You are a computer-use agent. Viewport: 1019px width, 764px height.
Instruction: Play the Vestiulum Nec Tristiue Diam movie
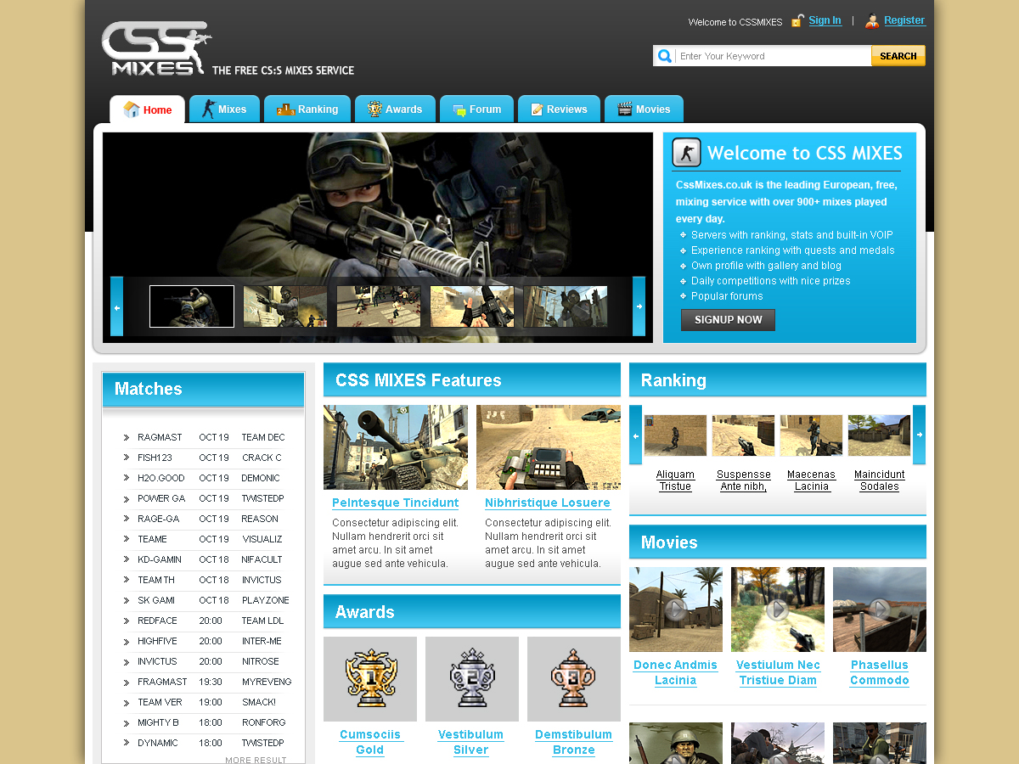click(778, 610)
